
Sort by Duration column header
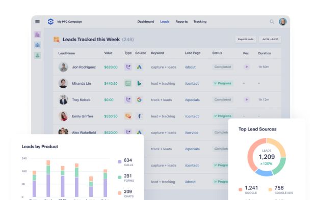click(x=265, y=53)
